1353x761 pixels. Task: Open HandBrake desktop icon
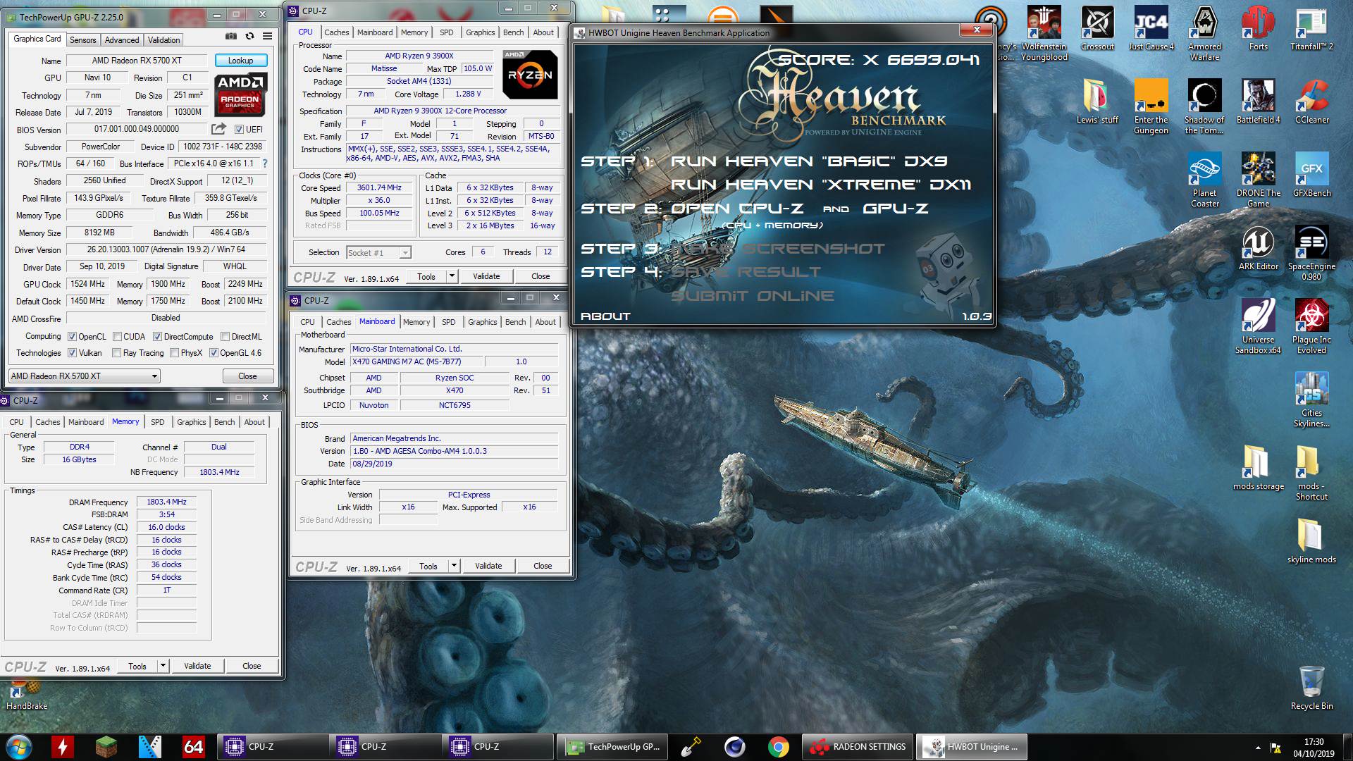(x=27, y=695)
